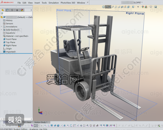This screenshot has width=163, height=130.
Task: Click the Apply Scene icon
Action: 146,7
